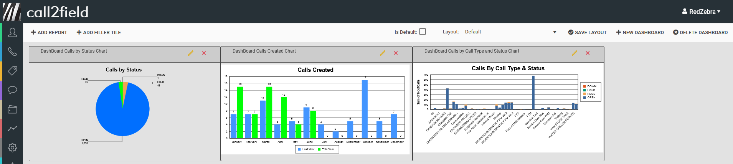733x164 pixels.
Task: Edit Calls by Call Type and Status tile
Action: point(574,53)
